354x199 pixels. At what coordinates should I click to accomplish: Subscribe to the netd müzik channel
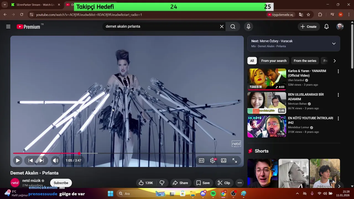click(x=61, y=183)
